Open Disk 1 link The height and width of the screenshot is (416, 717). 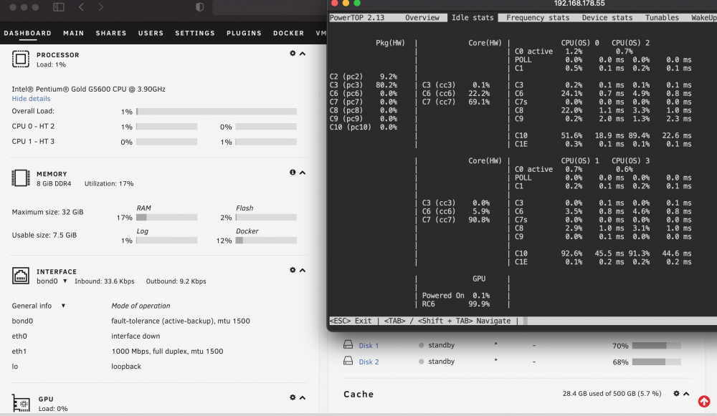tap(369, 346)
